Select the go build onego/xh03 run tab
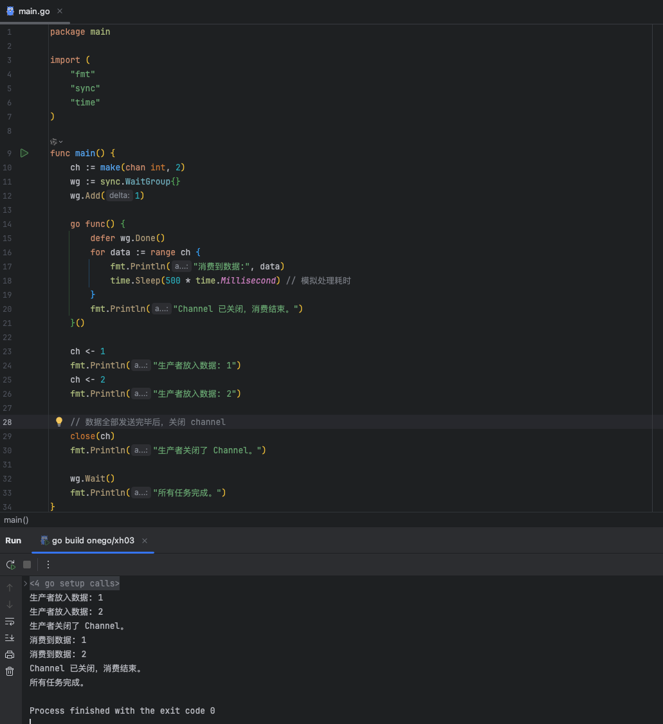Viewport: 663px width, 724px height. coord(93,541)
